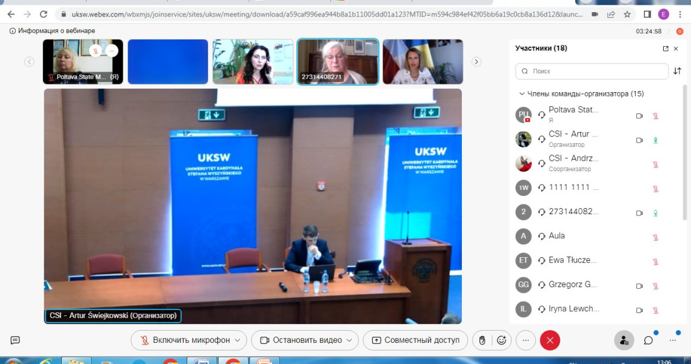Open the webinar information link
Screen dimensions: 691x364
[x=52, y=31]
